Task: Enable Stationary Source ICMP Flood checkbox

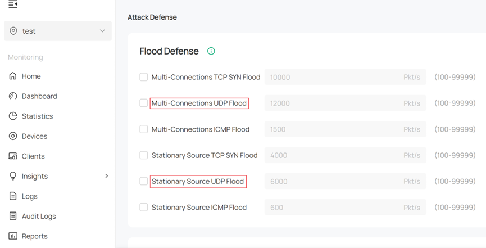Action: pyautogui.click(x=143, y=208)
